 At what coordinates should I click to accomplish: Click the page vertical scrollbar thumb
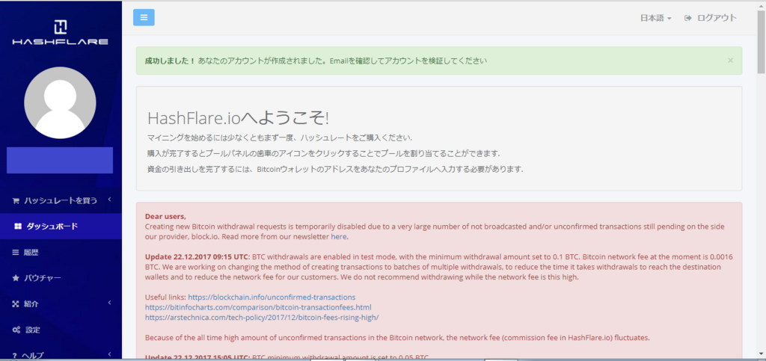click(x=761, y=43)
